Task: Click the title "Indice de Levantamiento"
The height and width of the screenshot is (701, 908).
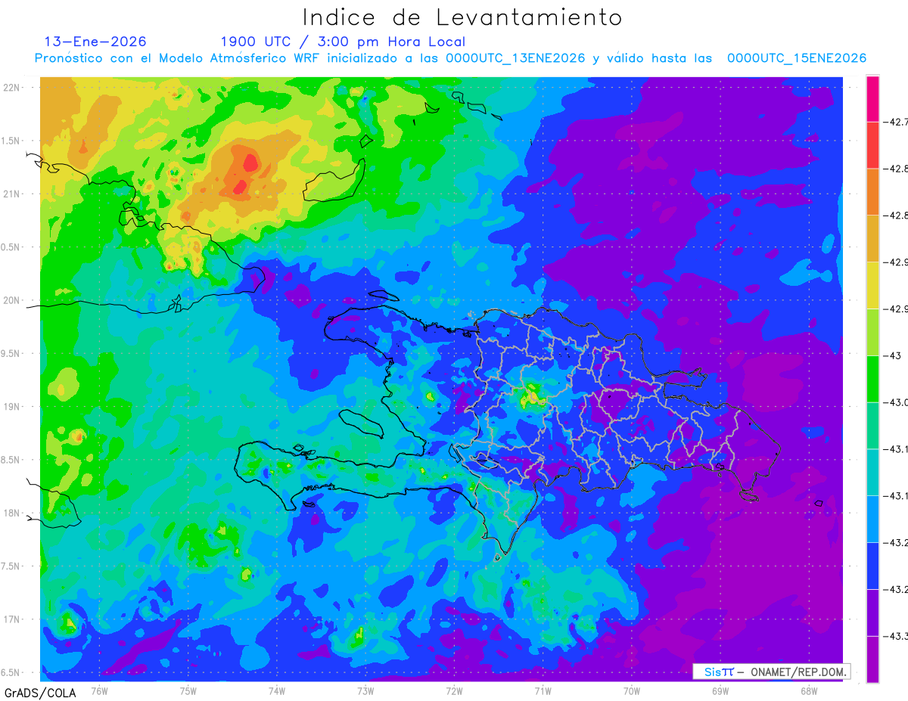Action: tap(462, 17)
